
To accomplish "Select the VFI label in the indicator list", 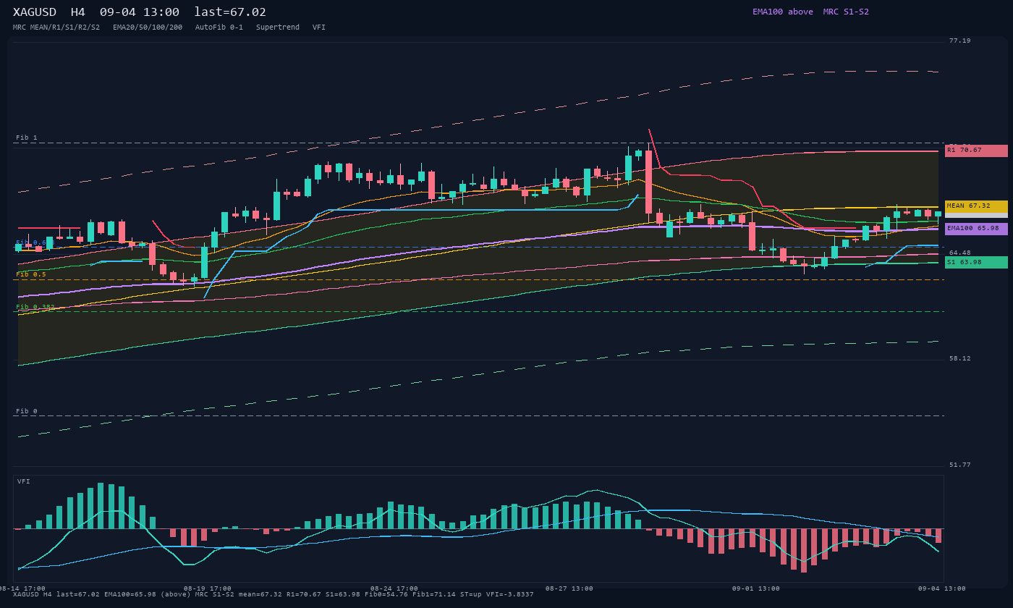I will tap(319, 28).
